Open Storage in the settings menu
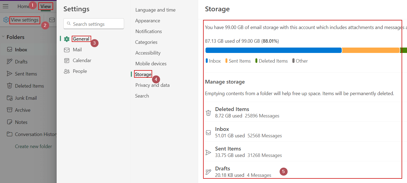The height and width of the screenshot is (183, 407). point(143,74)
